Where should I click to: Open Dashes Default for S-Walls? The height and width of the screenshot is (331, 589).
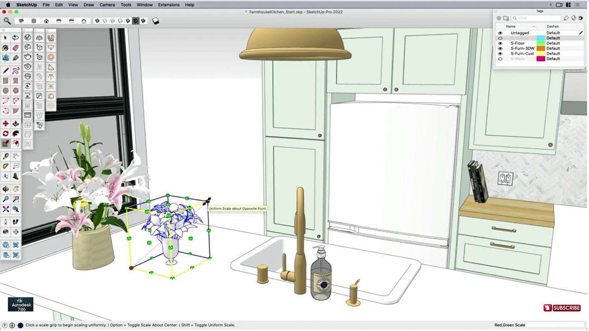pyautogui.click(x=553, y=58)
